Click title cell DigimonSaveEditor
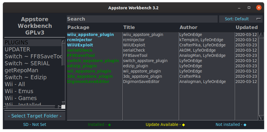Viewport: 267px width, 132px height. click(141, 82)
